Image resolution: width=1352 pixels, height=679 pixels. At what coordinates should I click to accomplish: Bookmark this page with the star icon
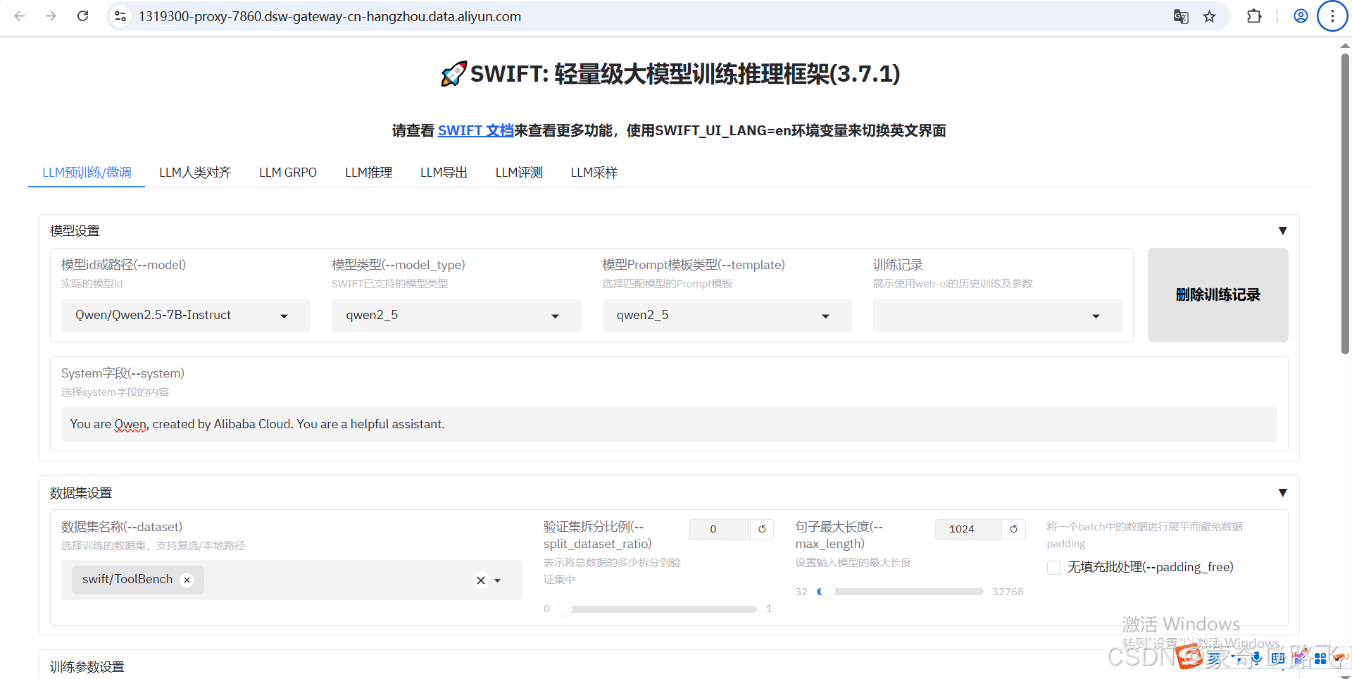pos(1209,16)
